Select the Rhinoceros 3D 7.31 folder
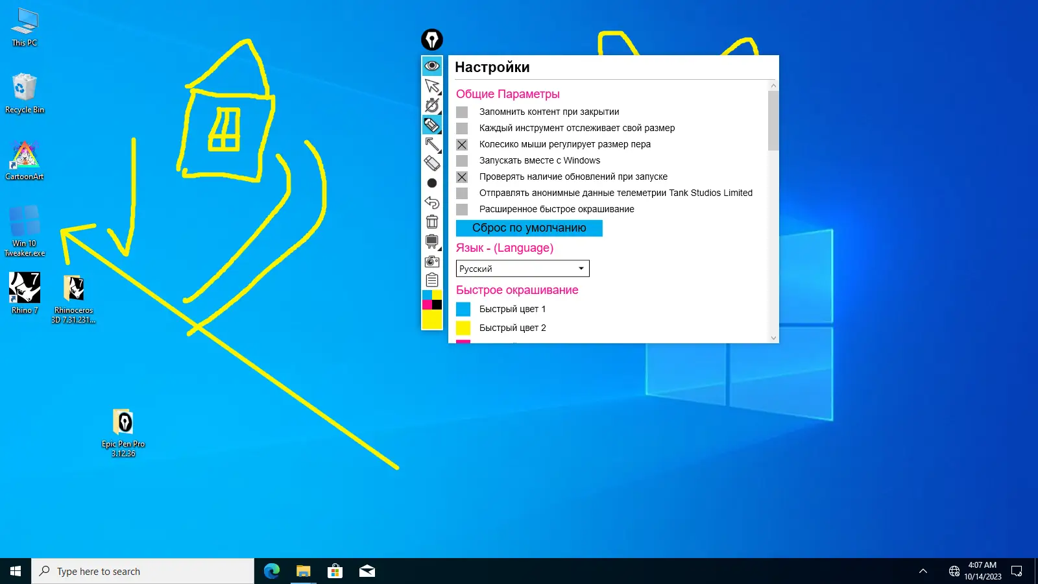The height and width of the screenshot is (584, 1038). click(73, 298)
